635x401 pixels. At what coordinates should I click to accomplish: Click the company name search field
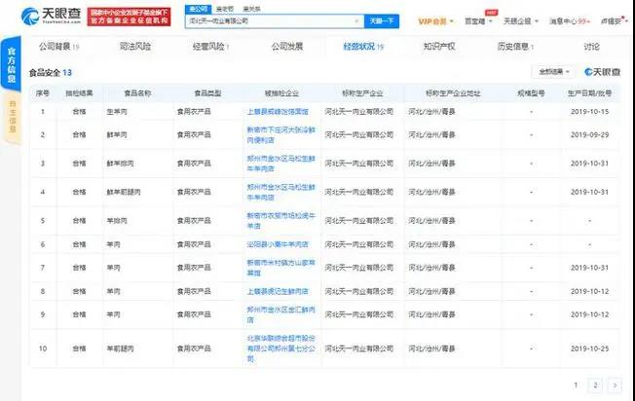point(268,20)
